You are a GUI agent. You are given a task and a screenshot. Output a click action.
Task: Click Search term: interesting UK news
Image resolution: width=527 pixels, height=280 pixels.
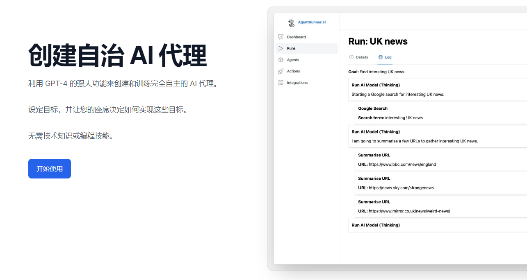point(390,118)
